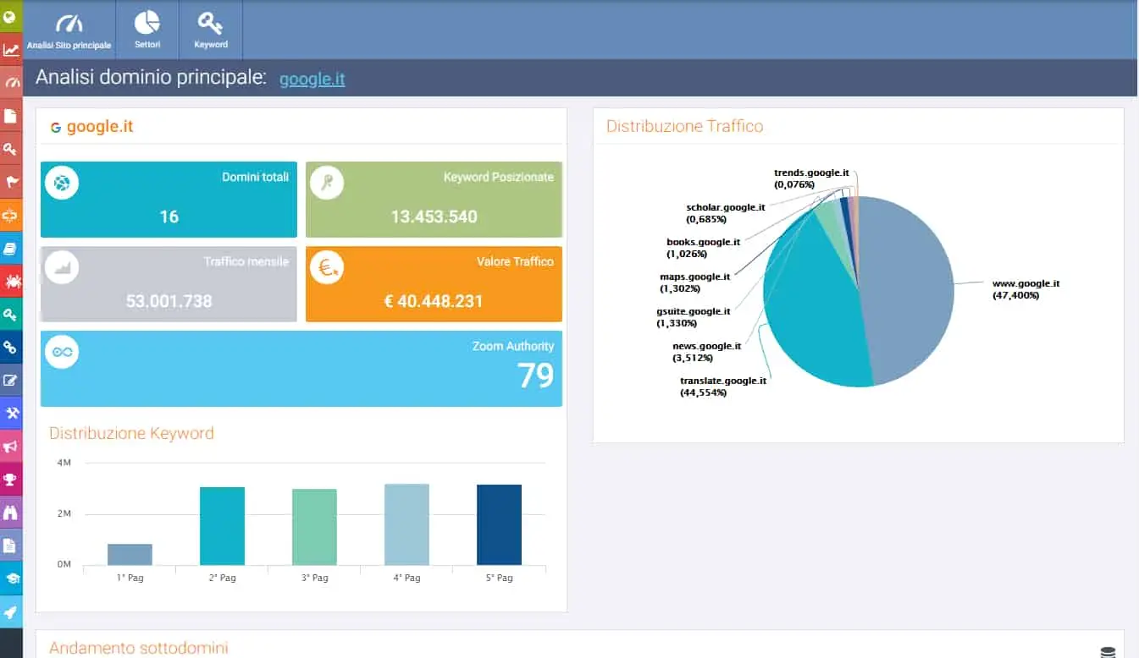The width and height of the screenshot is (1139, 658).
Task: Click the 3° Pag bar
Action: click(x=314, y=527)
